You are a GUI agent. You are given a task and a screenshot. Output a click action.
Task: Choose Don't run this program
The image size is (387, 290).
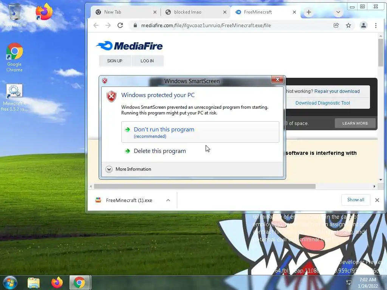pyautogui.click(x=200, y=132)
